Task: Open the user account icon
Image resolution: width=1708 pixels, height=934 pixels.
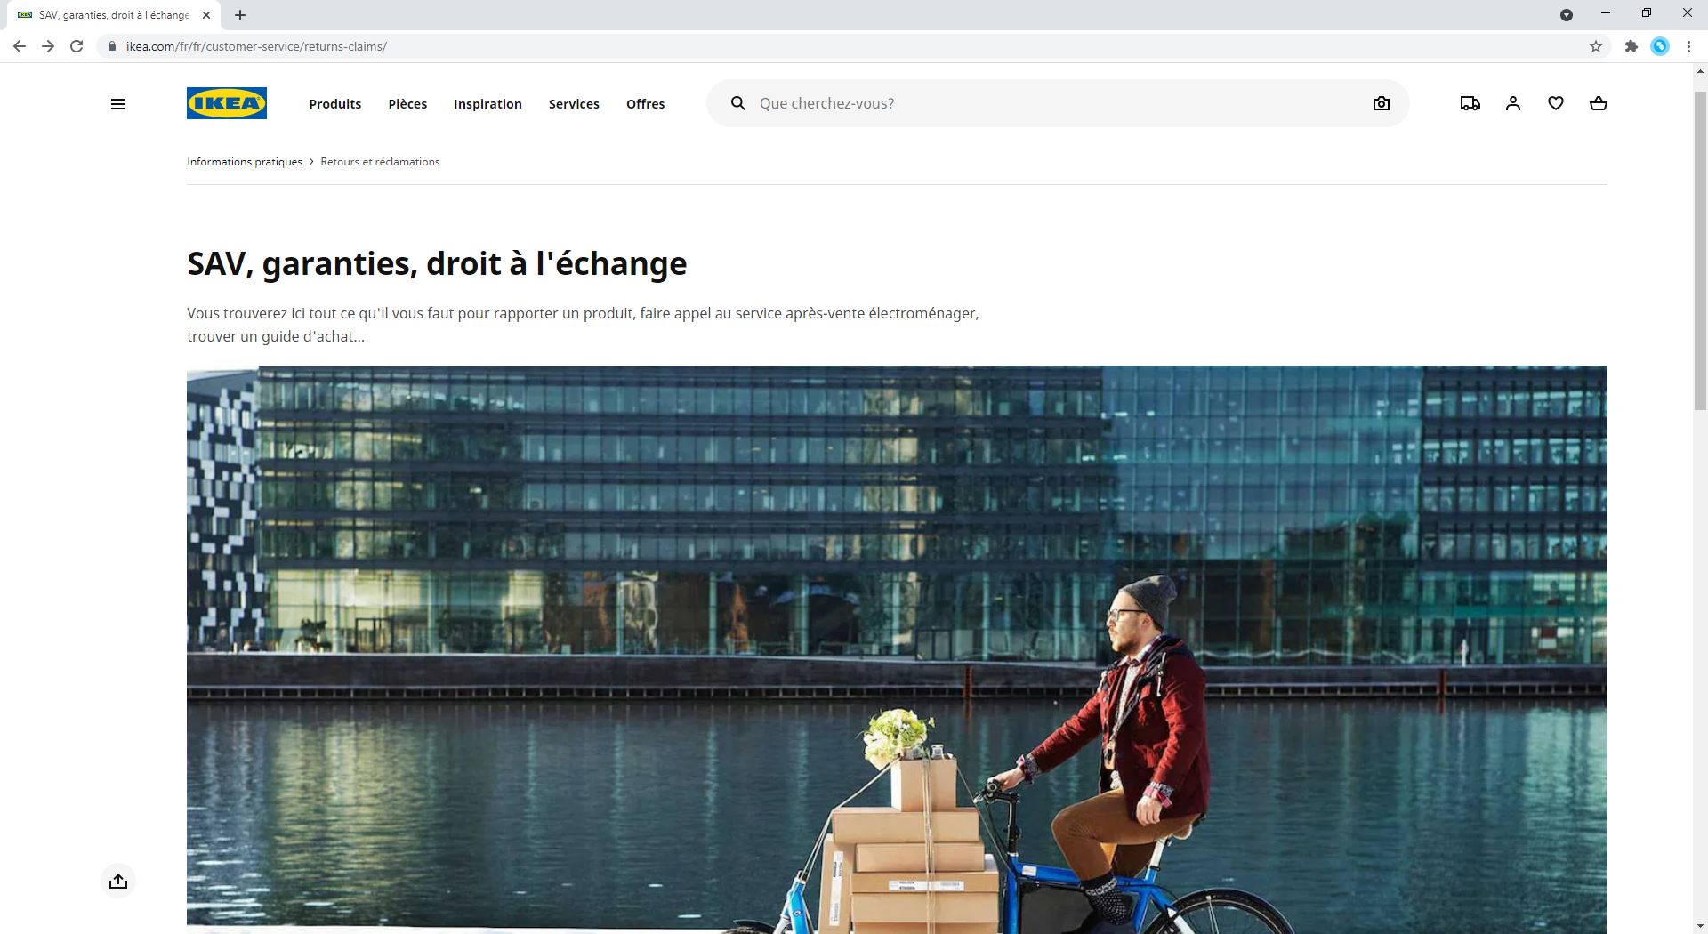Action: coord(1513,103)
